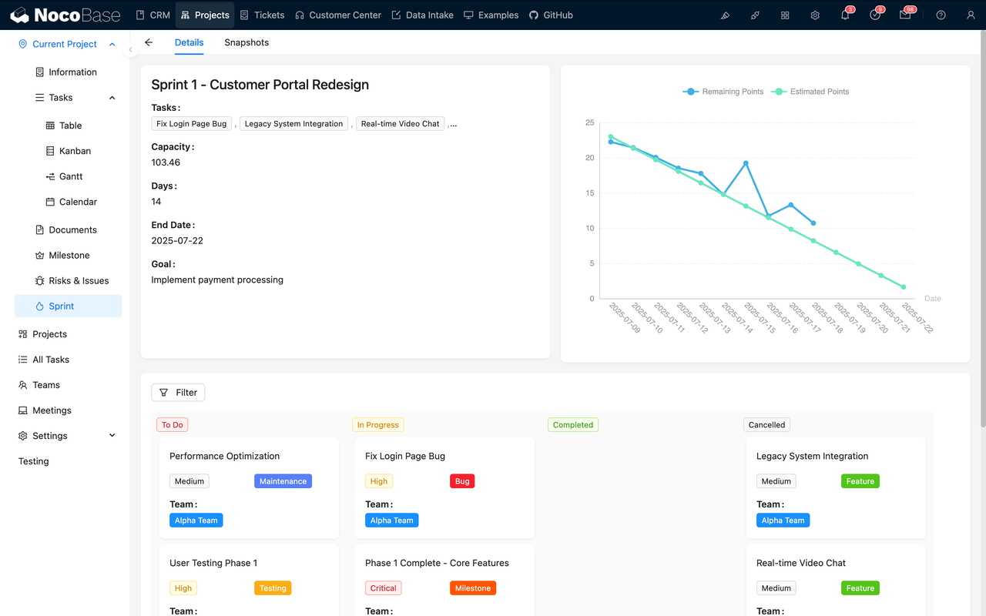Open the check-circle tasks icon with badge
Image resolution: width=986 pixels, height=616 pixels.
coord(875,15)
